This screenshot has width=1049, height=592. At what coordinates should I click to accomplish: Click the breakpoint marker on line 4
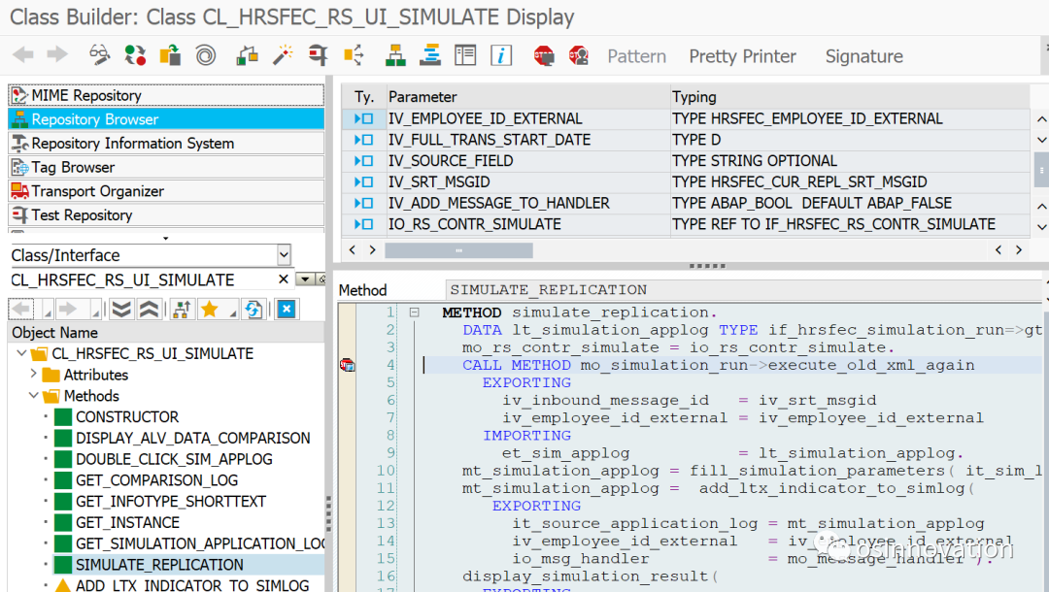(x=347, y=365)
